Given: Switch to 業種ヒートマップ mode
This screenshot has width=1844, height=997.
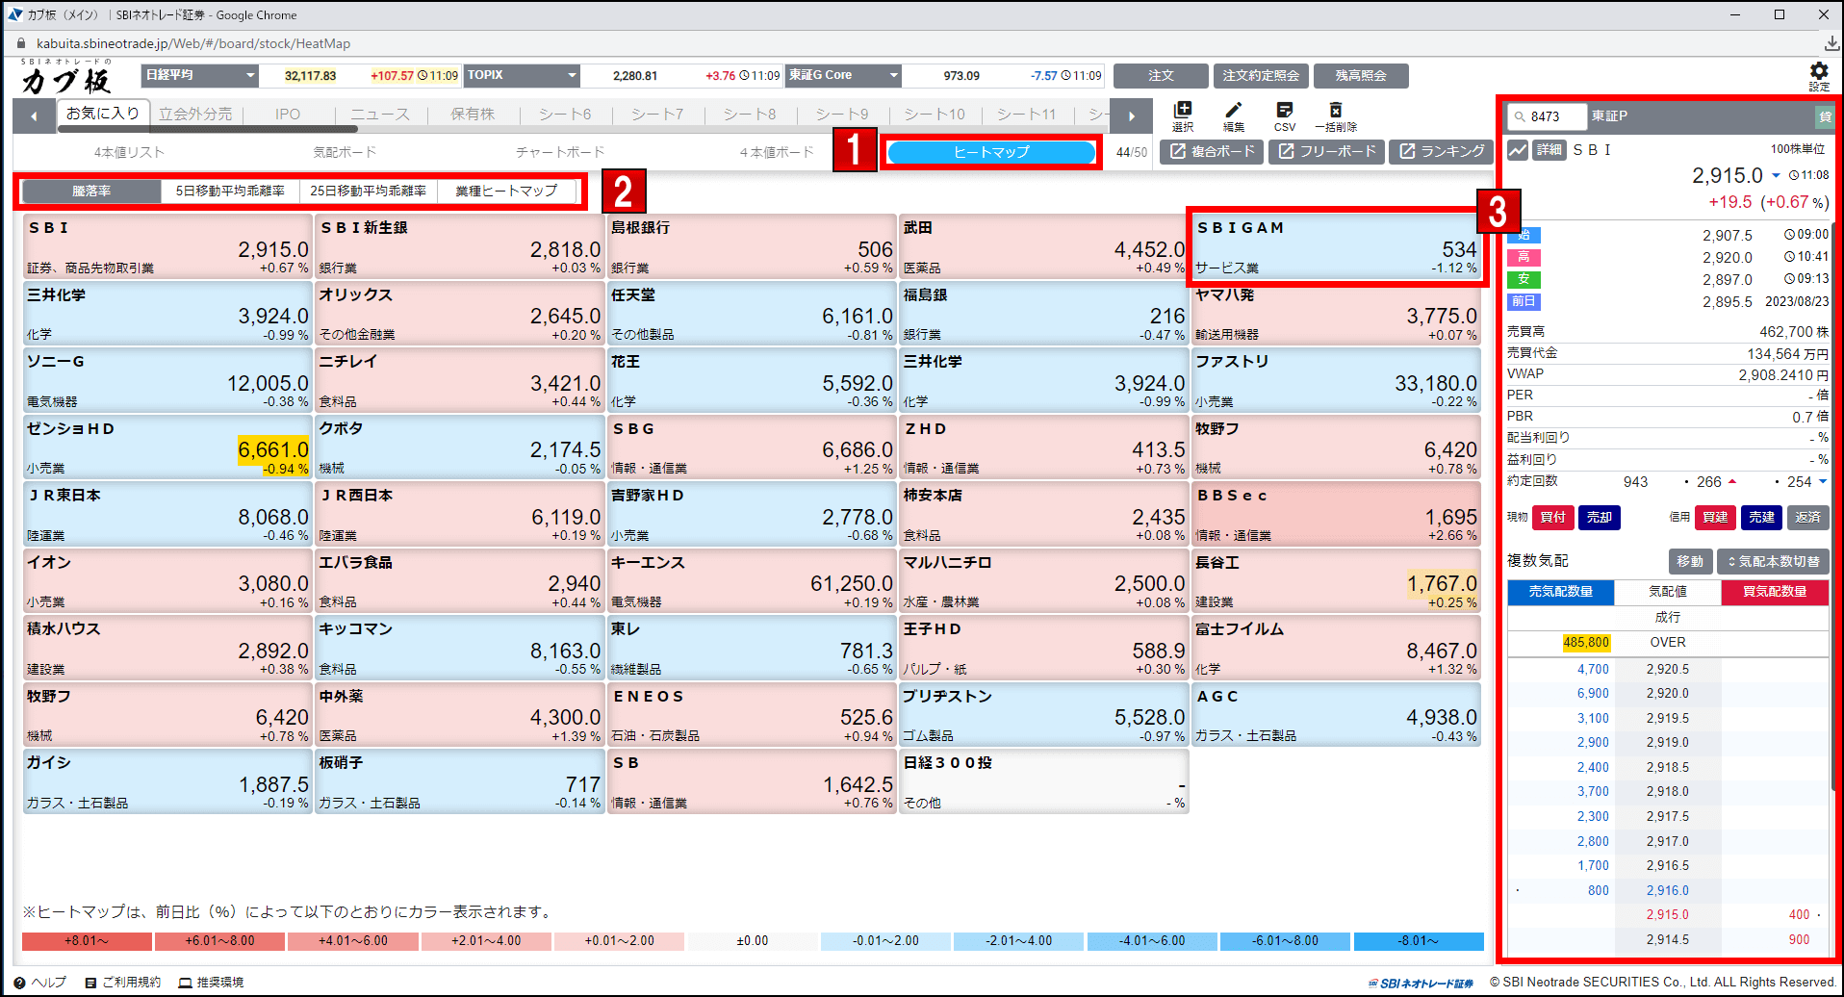Looking at the screenshot, I should [506, 192].
